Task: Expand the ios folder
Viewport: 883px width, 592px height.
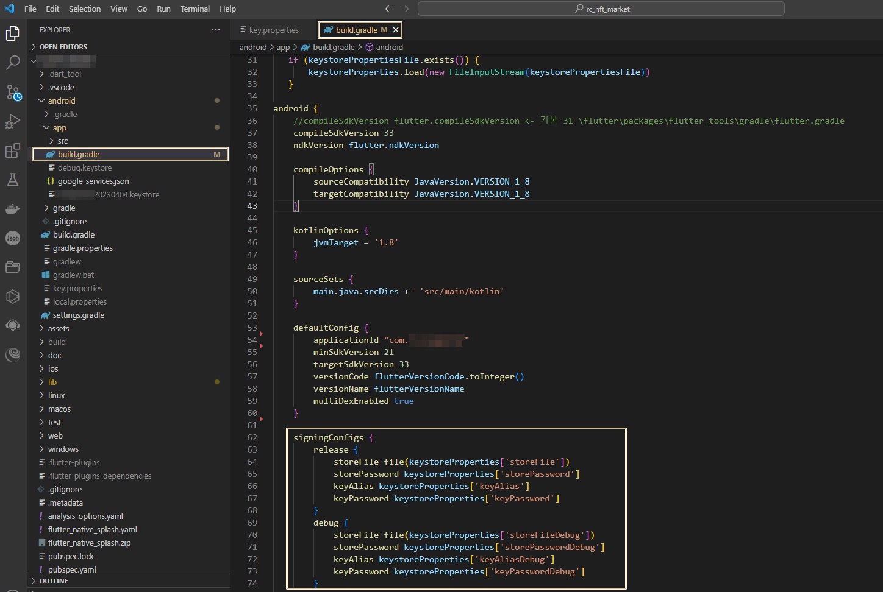Action: (x=53, y=368)
